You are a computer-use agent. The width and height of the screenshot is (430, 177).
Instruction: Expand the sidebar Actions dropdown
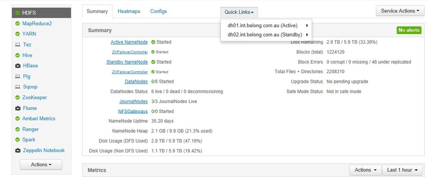click(x=41, y=165)
